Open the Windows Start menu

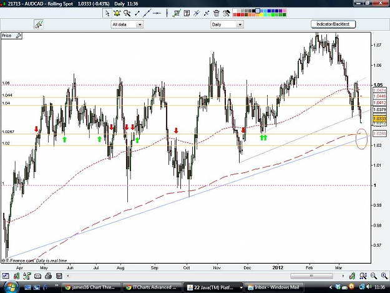pos(11,287)
